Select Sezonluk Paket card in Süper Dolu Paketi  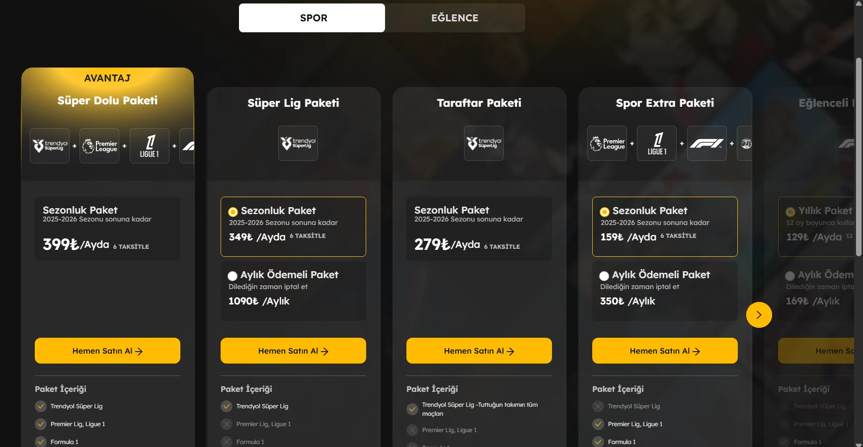coord(107,228)
